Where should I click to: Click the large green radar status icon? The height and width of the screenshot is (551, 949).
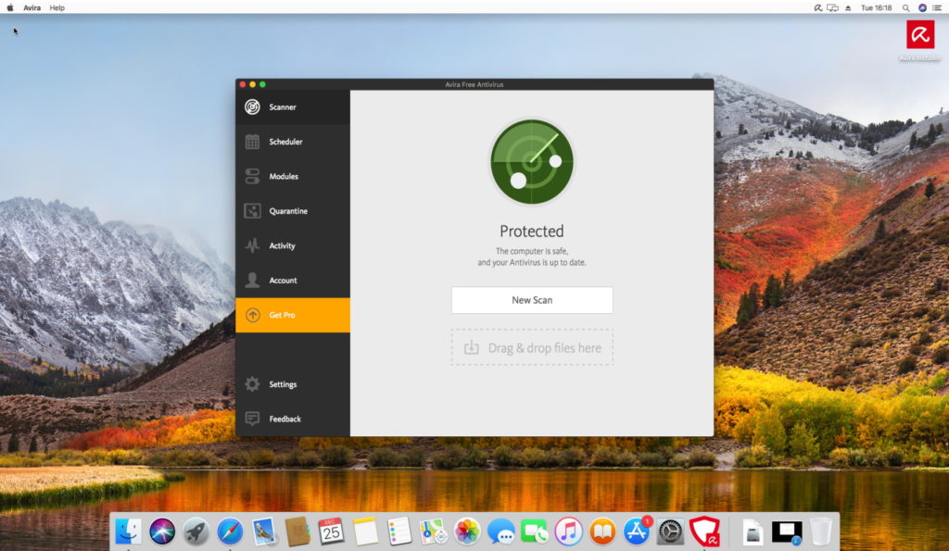(532, 162)
